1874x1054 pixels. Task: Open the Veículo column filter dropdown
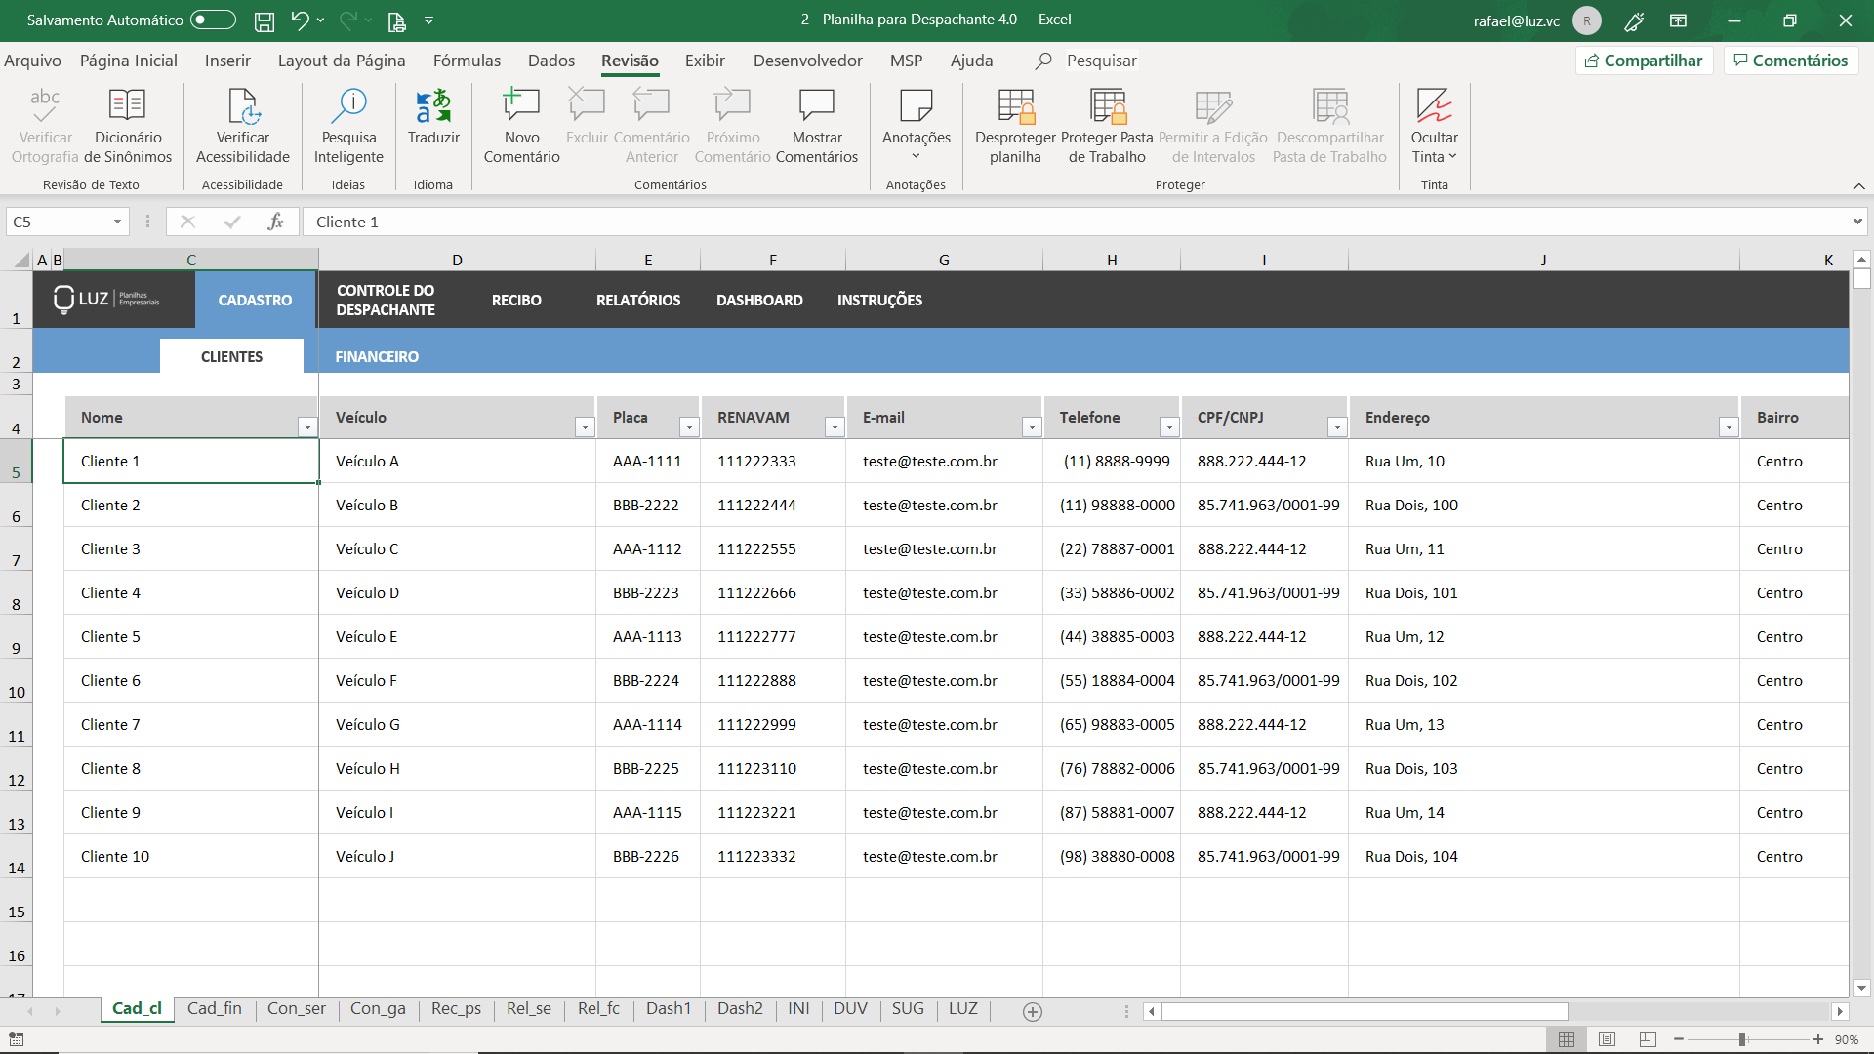click(585, 426)
